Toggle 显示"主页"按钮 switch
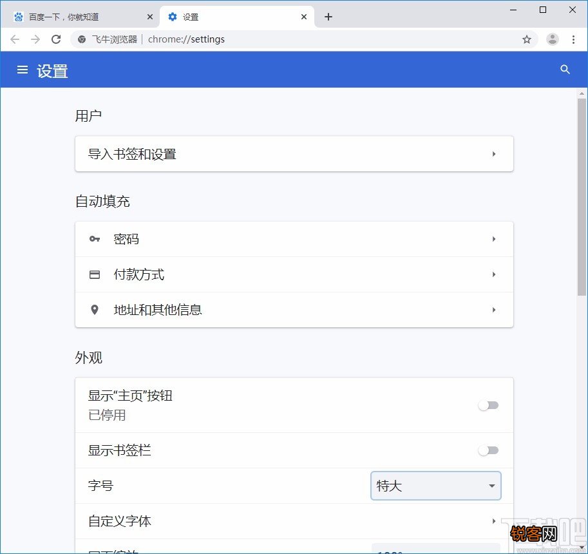588x554 pixels. tap(488, 405)
